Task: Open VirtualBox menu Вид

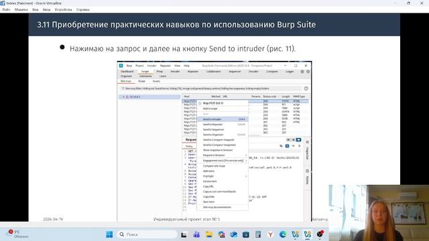Action: [x=36, y=9]
